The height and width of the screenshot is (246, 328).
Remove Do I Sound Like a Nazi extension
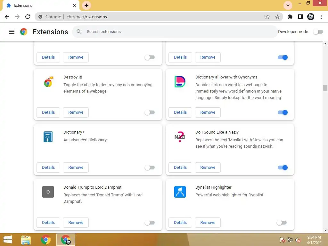coord(208,167)
